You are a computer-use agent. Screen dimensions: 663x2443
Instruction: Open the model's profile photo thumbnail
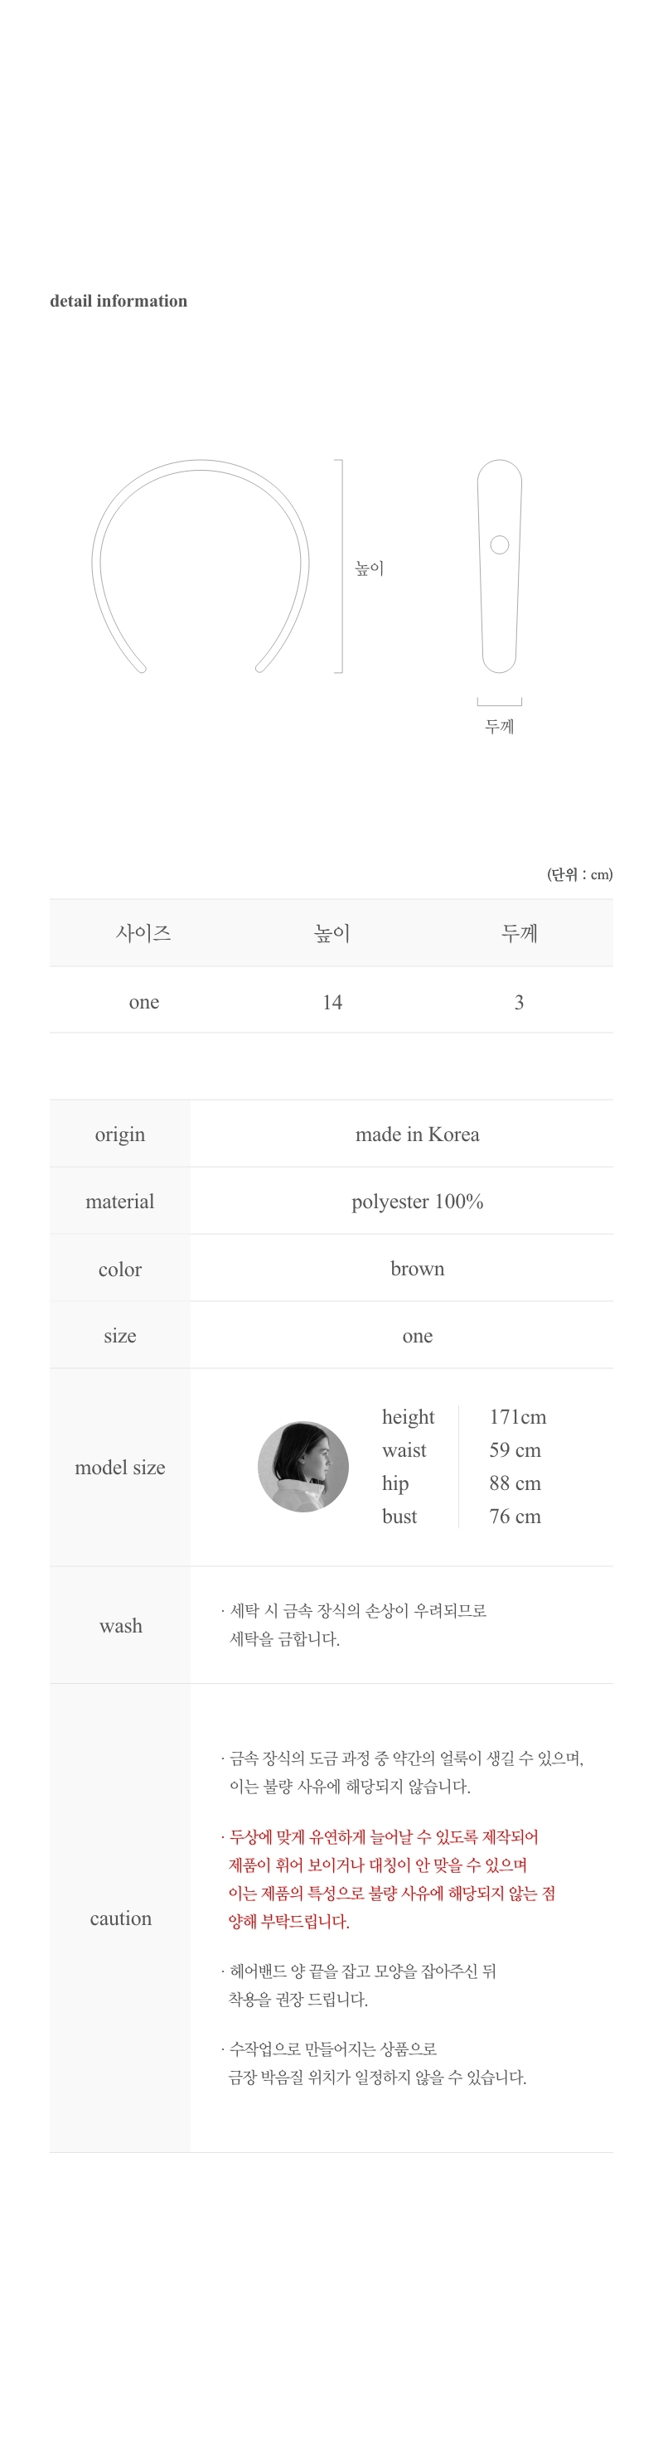pyautogui.click(x=302, y=1466)
